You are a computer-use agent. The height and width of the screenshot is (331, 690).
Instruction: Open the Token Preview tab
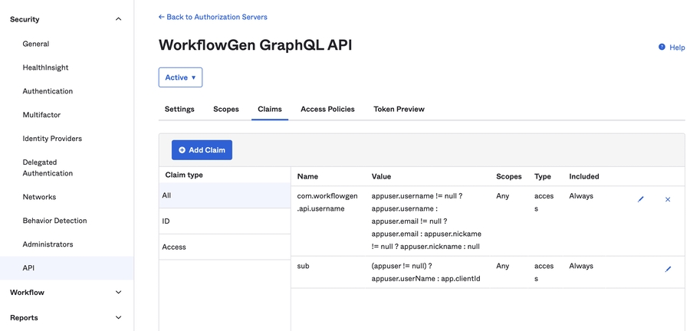coord(399,109)
